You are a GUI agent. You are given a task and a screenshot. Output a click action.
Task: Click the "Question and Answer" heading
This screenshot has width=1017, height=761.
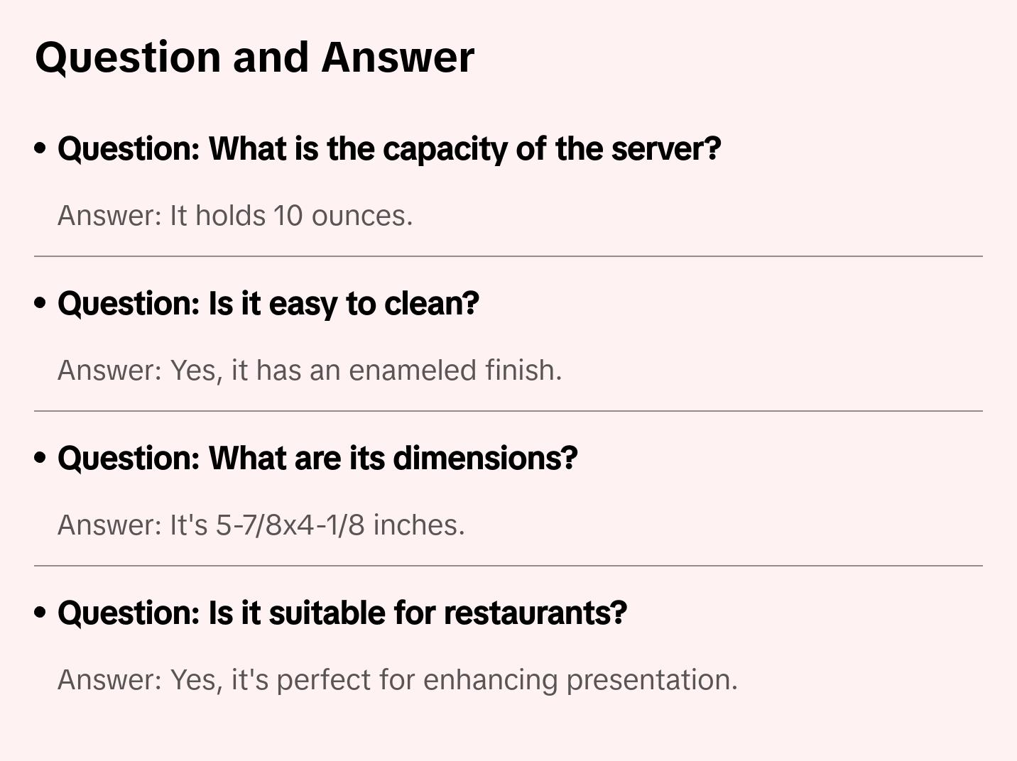tap(254, 57)
